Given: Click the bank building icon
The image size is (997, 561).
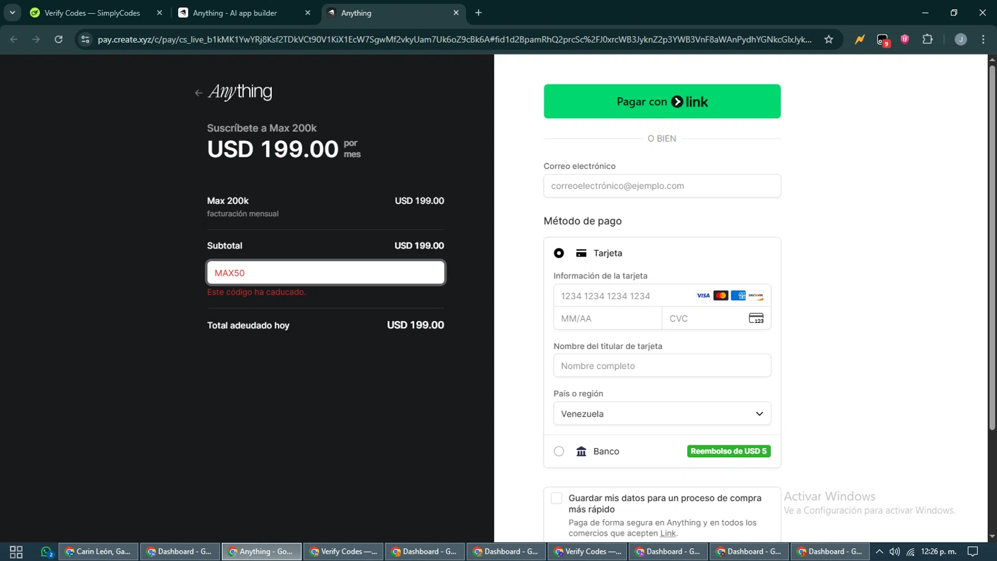Looking at the screenshot, I should click(582, 451).
